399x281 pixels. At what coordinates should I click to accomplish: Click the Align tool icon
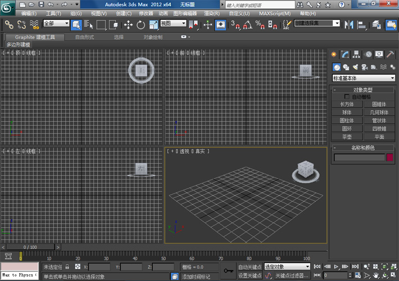tap(361, 25)
